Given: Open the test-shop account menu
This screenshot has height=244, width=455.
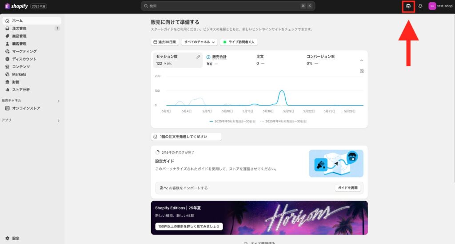Looking at the screenshot, I should click(x=440, y=6).
